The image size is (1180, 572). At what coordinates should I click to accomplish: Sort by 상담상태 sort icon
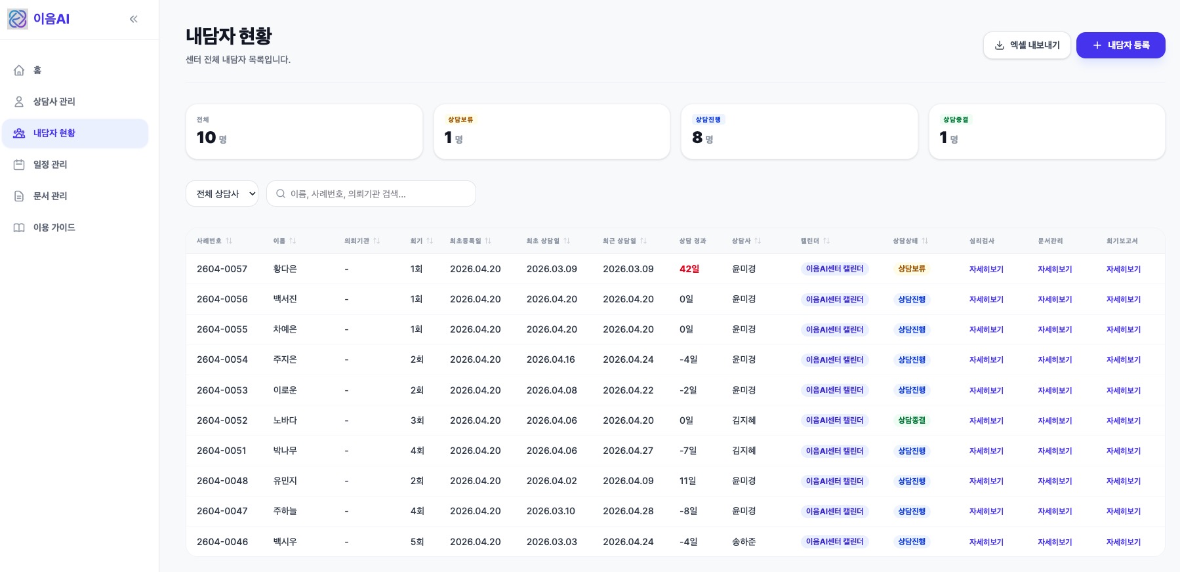(x=925, y=241)
